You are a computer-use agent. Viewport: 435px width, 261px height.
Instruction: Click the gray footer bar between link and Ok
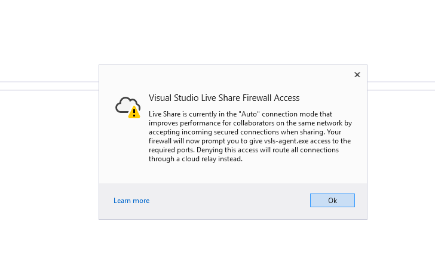pos(229,201)
